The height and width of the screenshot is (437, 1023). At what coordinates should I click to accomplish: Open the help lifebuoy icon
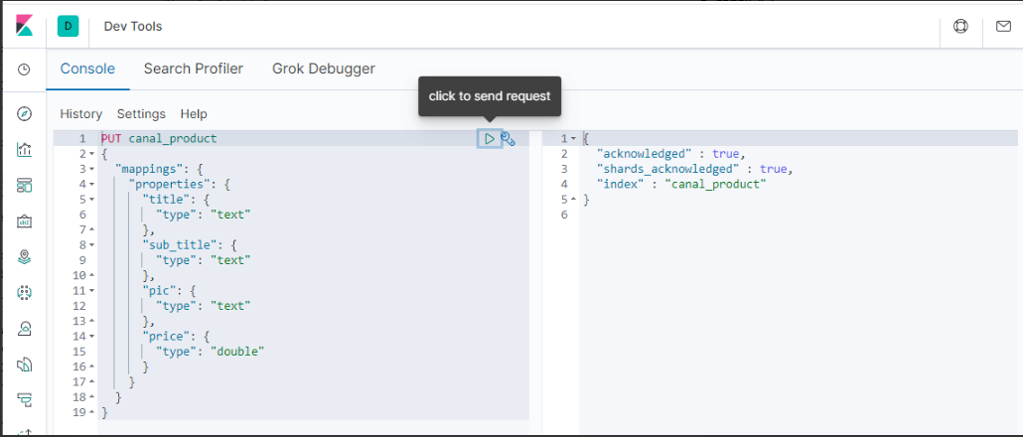(960, 26)
